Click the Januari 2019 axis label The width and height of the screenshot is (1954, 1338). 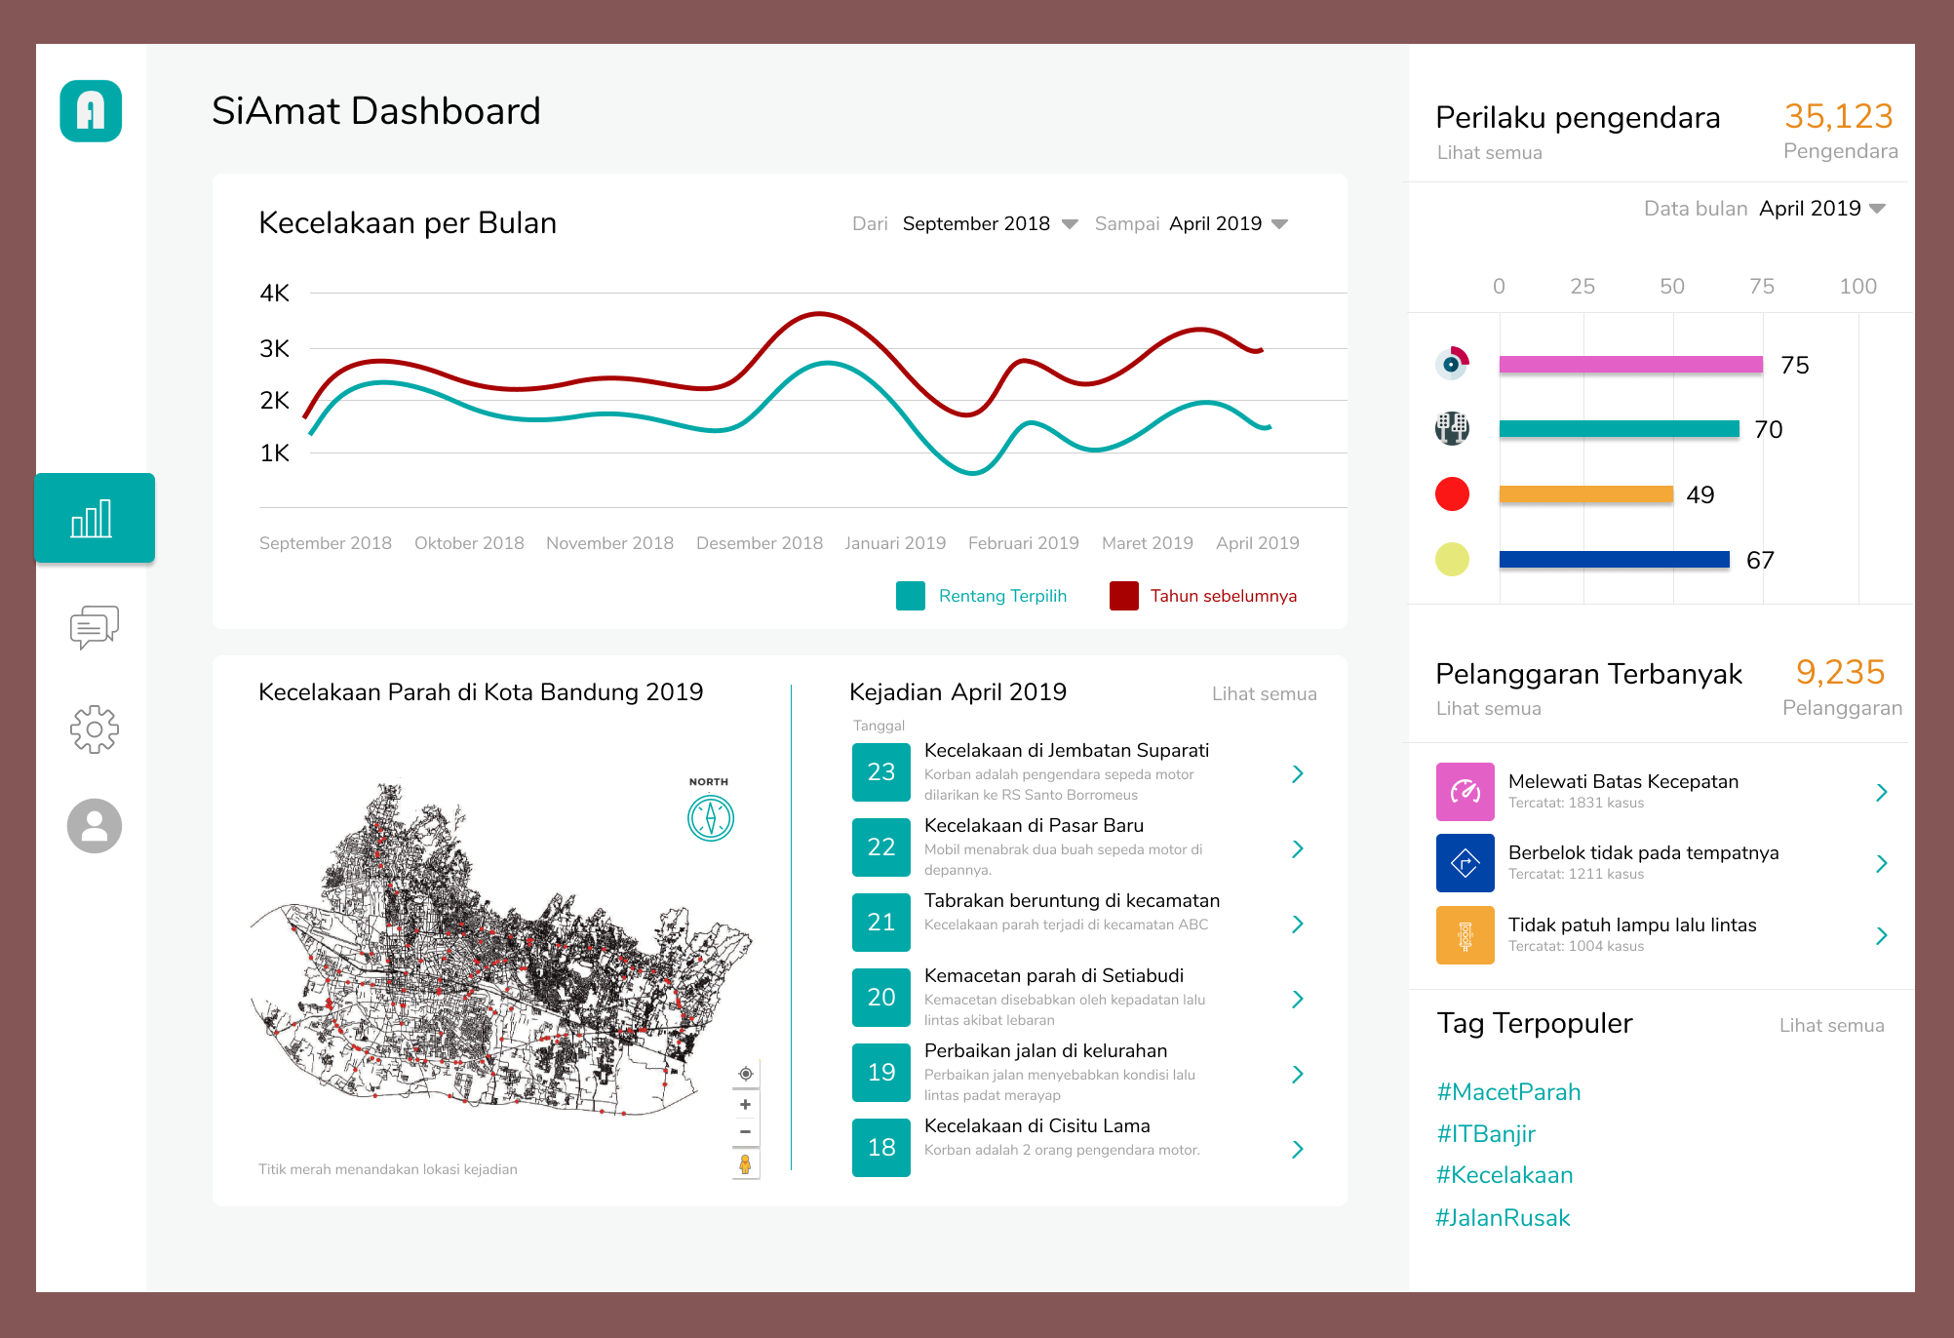pyautogui.click(x=895, y=543)
